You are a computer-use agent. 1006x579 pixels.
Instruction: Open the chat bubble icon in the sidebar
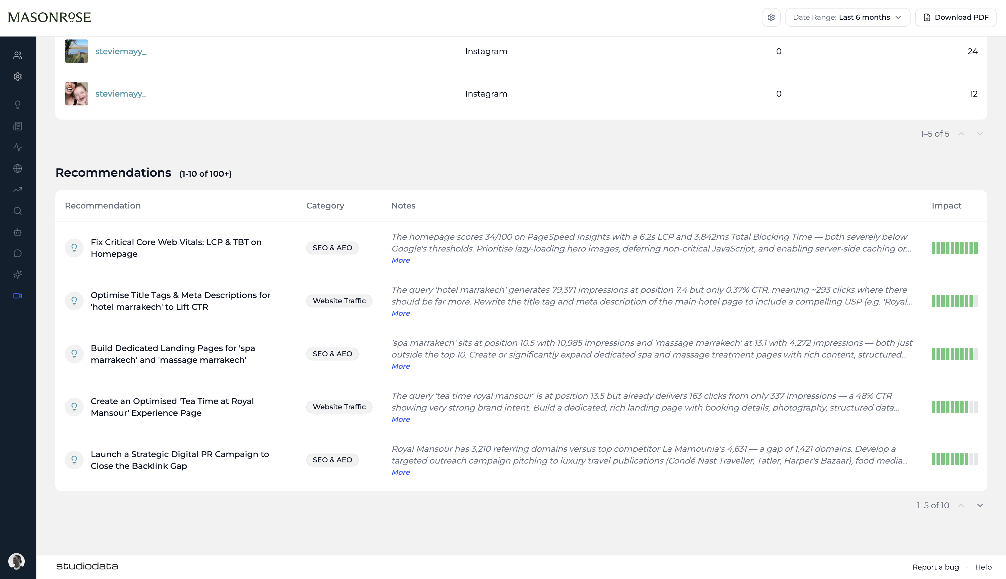pyautogui.click(x=17, y=253)
